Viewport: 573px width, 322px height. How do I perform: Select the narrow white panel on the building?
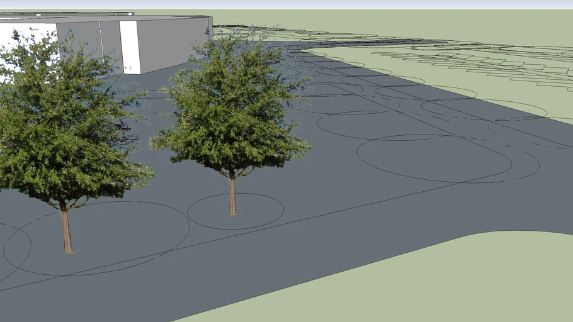point(130,47)
